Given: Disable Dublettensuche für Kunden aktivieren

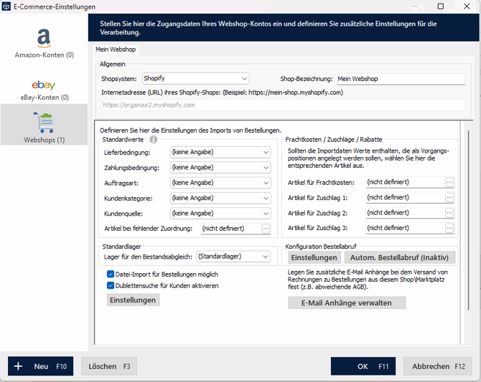Looking at the screenshot, I should (111, 285).
